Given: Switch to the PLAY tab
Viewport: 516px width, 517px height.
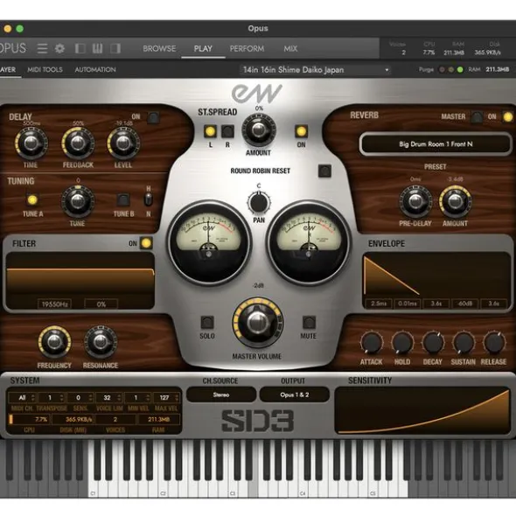Looking at the screenshot, I should (203, 48).
